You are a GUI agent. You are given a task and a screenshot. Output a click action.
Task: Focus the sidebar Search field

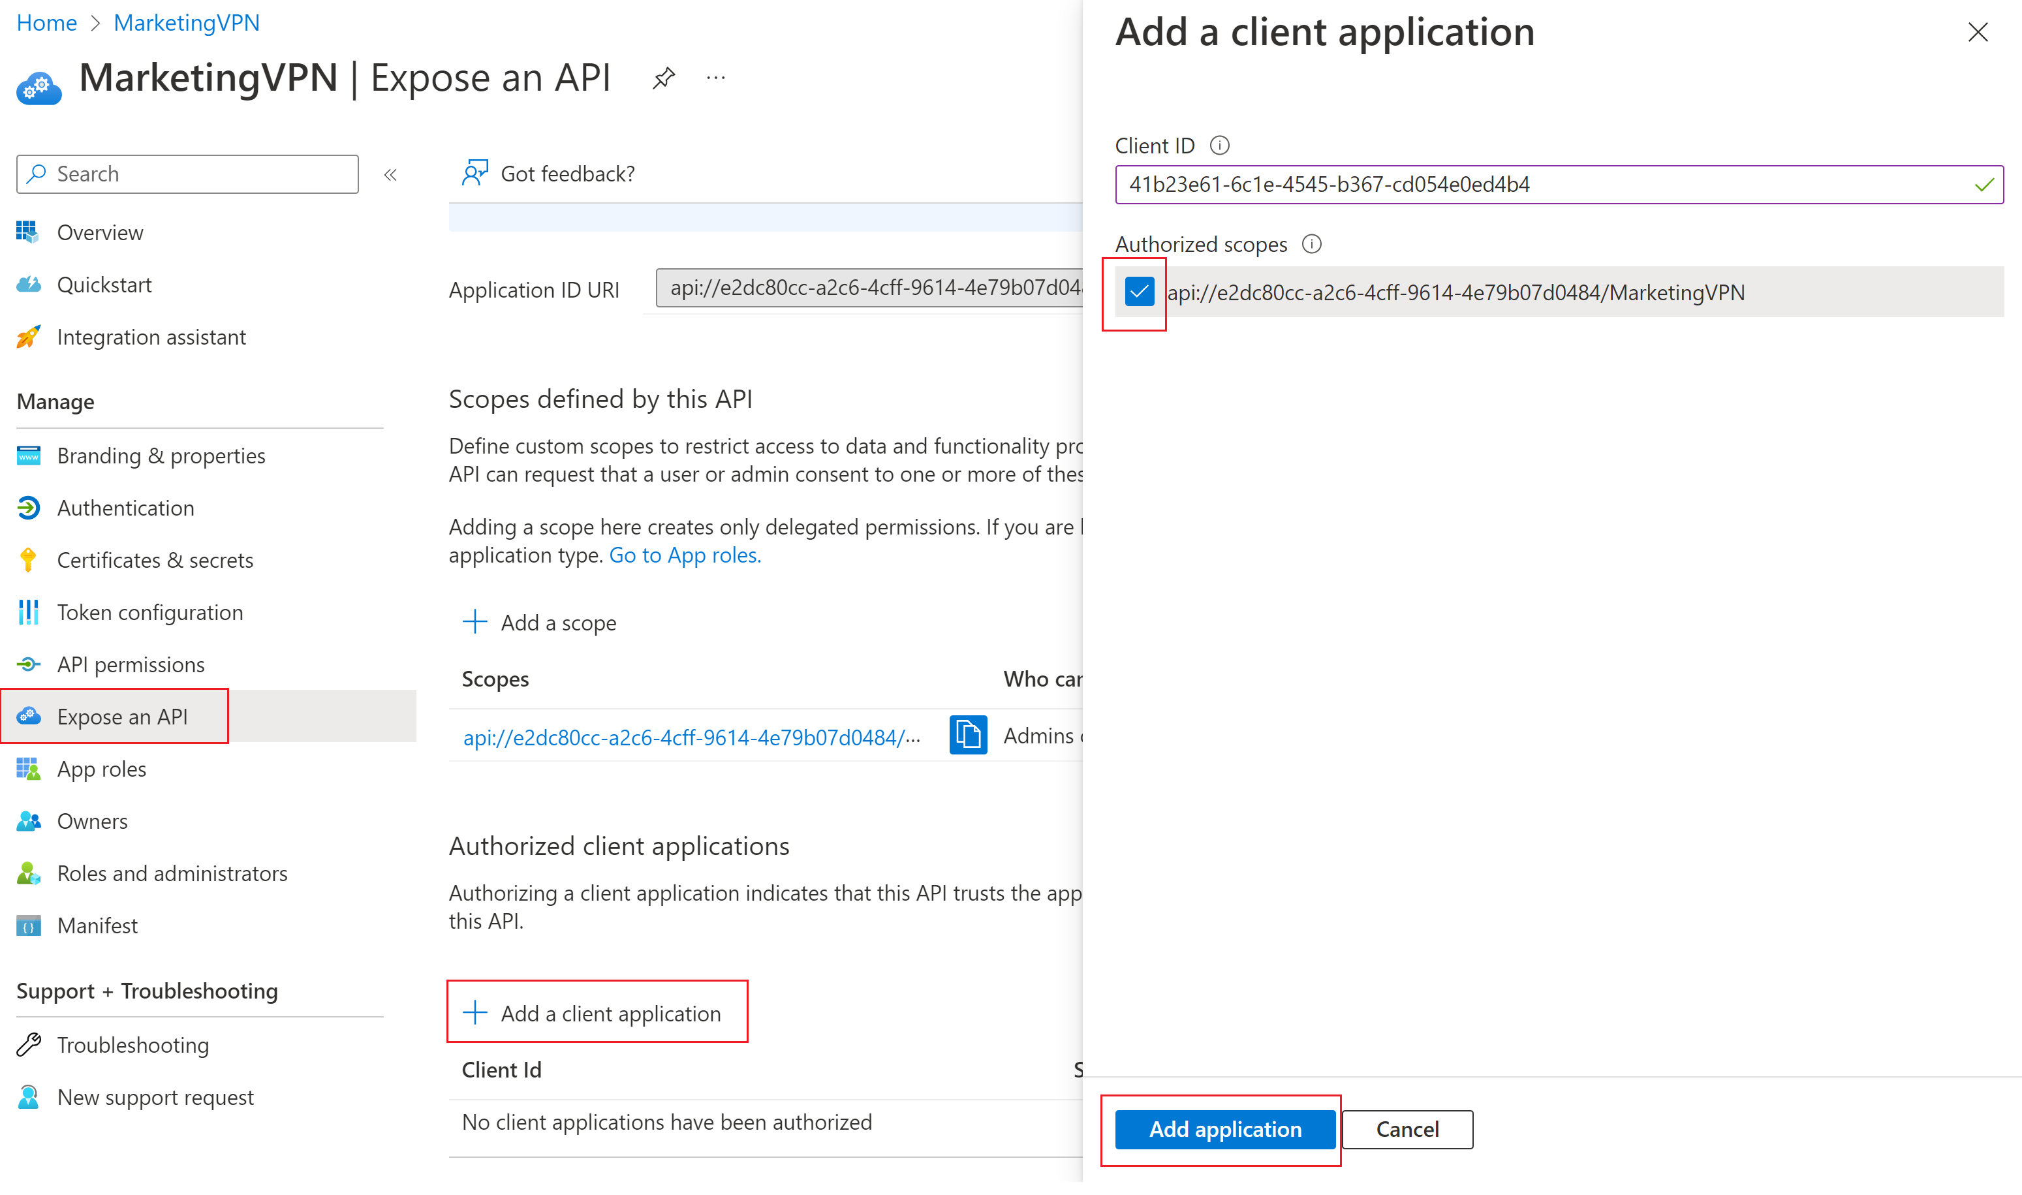[187, 174]
